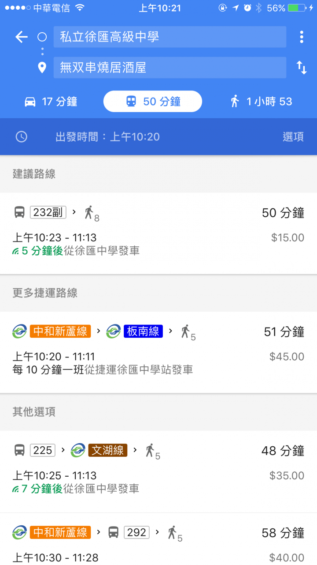Select the driving 17 分鐘 tab
317x565 pixels.
tap(51, 102)
